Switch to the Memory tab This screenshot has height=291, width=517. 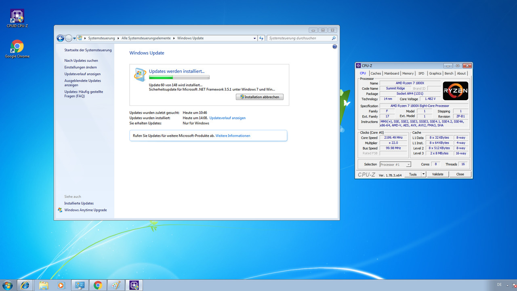point(408,73)
